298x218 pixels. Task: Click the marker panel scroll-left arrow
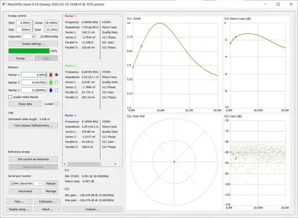pyautogui.click(x=65, y=164)
